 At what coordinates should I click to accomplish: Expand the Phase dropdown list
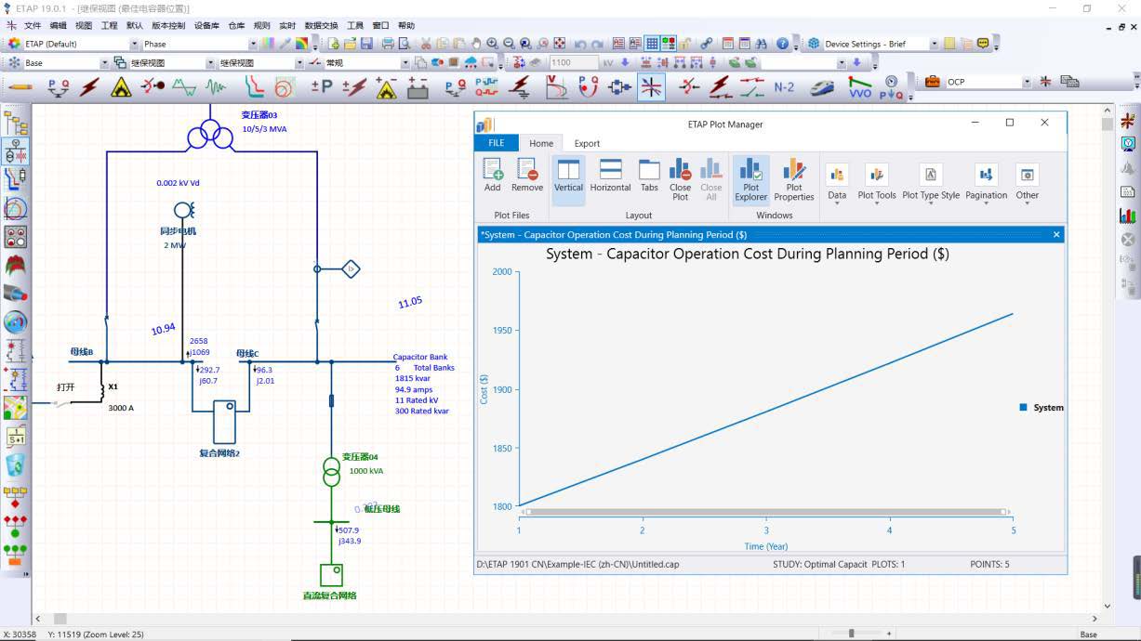pos(253,44)
